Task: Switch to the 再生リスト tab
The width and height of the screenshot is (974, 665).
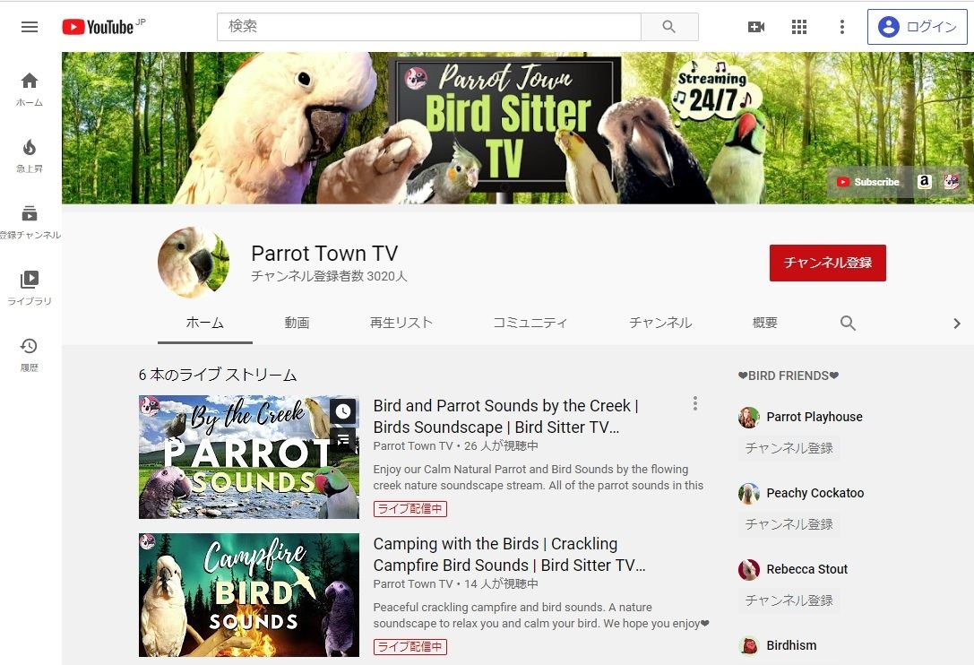Action: click(x=401, y=323)
